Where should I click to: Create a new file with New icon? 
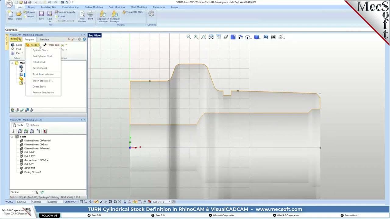coord(10,15)
